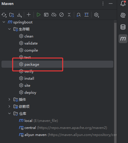
Task: Click the 依赖项 folder label
Action: click(24, 106)
